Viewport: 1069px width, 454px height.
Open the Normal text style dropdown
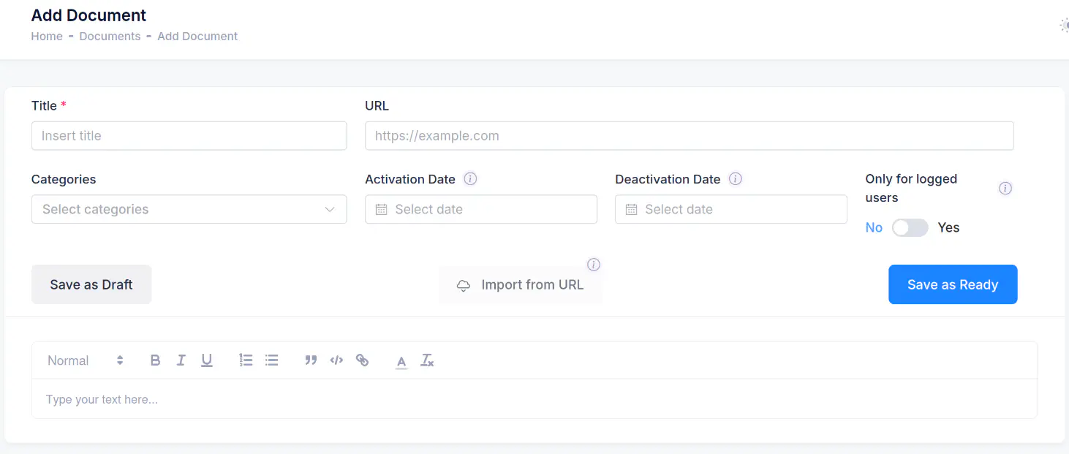click(85, 360)
